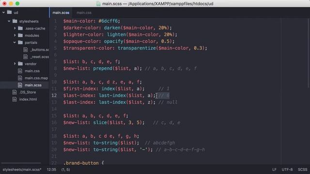This screenshot has width=310, height=174.
Task: Expand the vendor folder chevron
Action: click(x=15, y=64)
